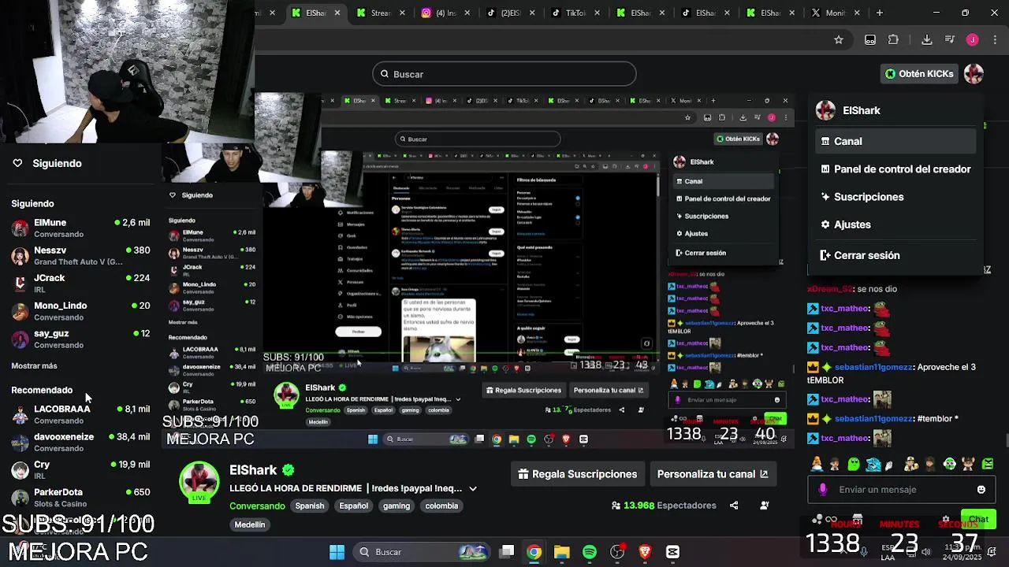The width and height of the screenshot is (1009, 567).
Task: Open OBS Studio from the taskbar
Action: tap(617, 552)
